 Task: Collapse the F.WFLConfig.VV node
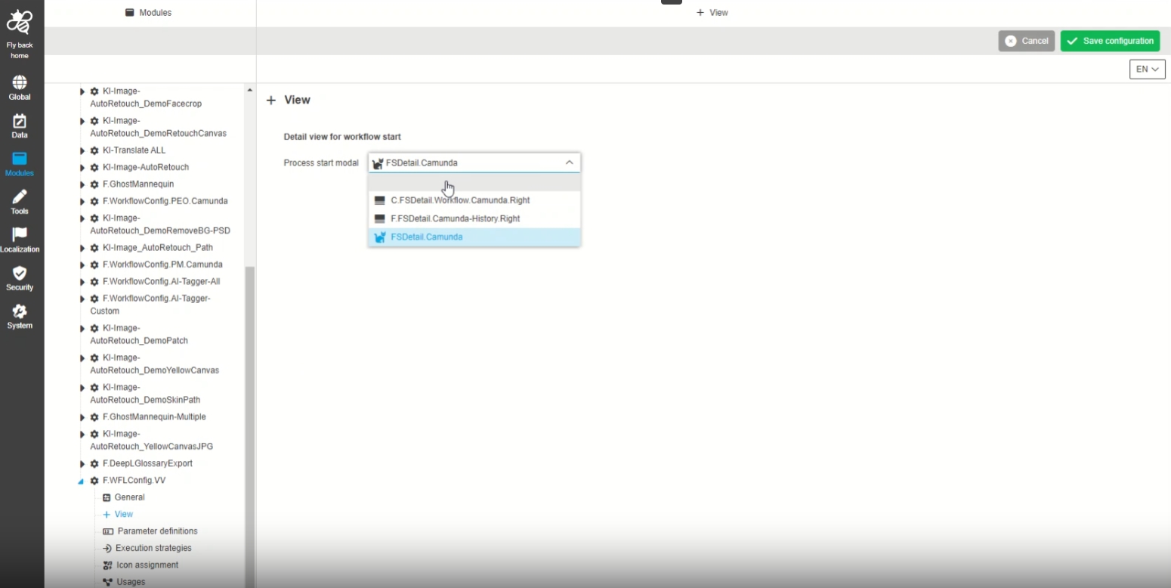[x=82, y=481]
